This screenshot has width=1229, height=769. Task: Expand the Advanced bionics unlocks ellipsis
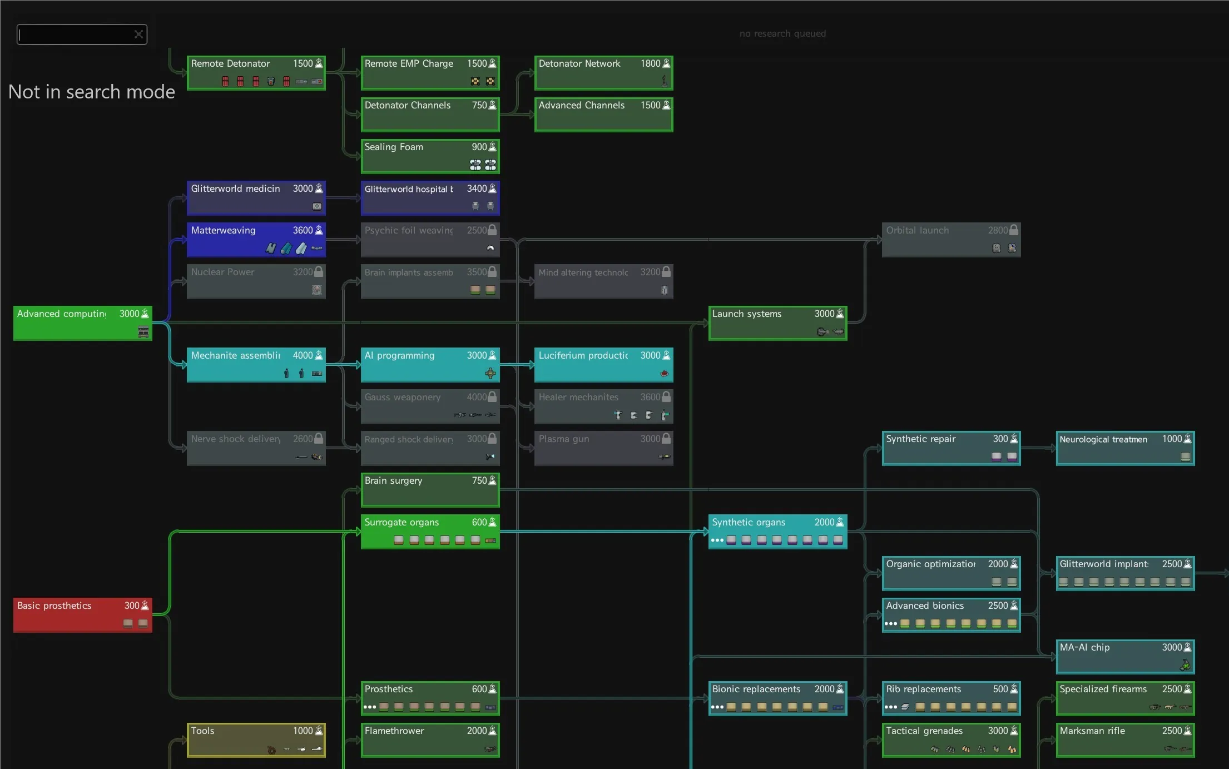[x=890, y=624]
